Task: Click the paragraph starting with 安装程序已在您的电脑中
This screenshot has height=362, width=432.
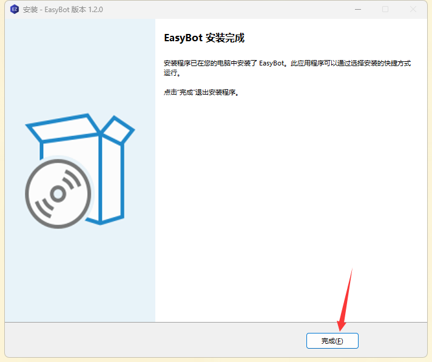Action: (288, 68)
